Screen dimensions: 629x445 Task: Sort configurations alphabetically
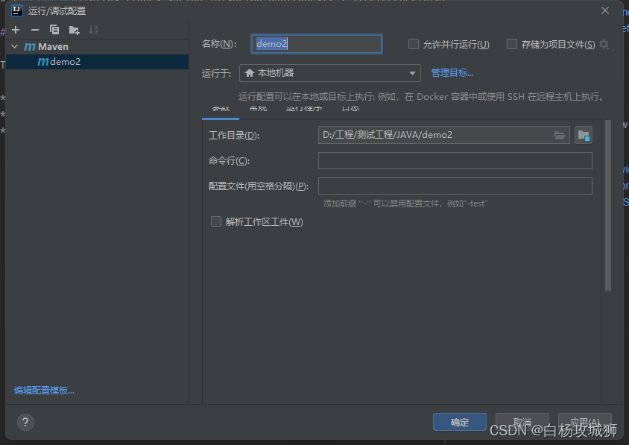pos(92,30)
